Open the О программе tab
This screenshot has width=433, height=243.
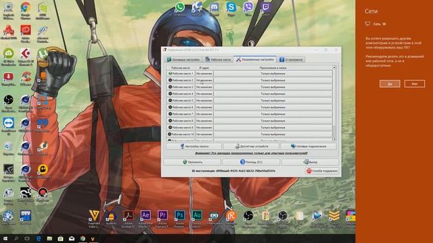tap(291, 59)
